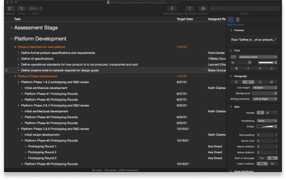Select the third Handle style option

(x=274, y=113)
